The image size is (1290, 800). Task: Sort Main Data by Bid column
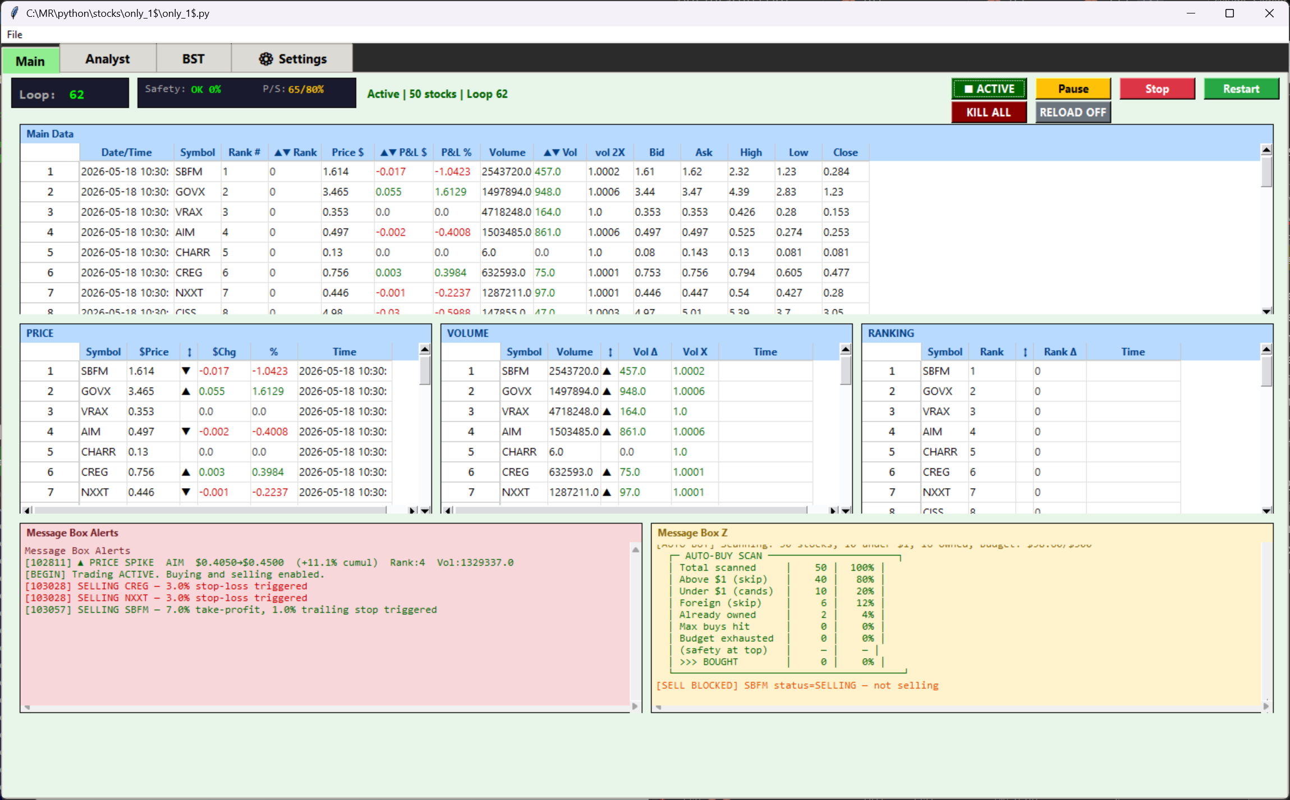coord(657,152)
